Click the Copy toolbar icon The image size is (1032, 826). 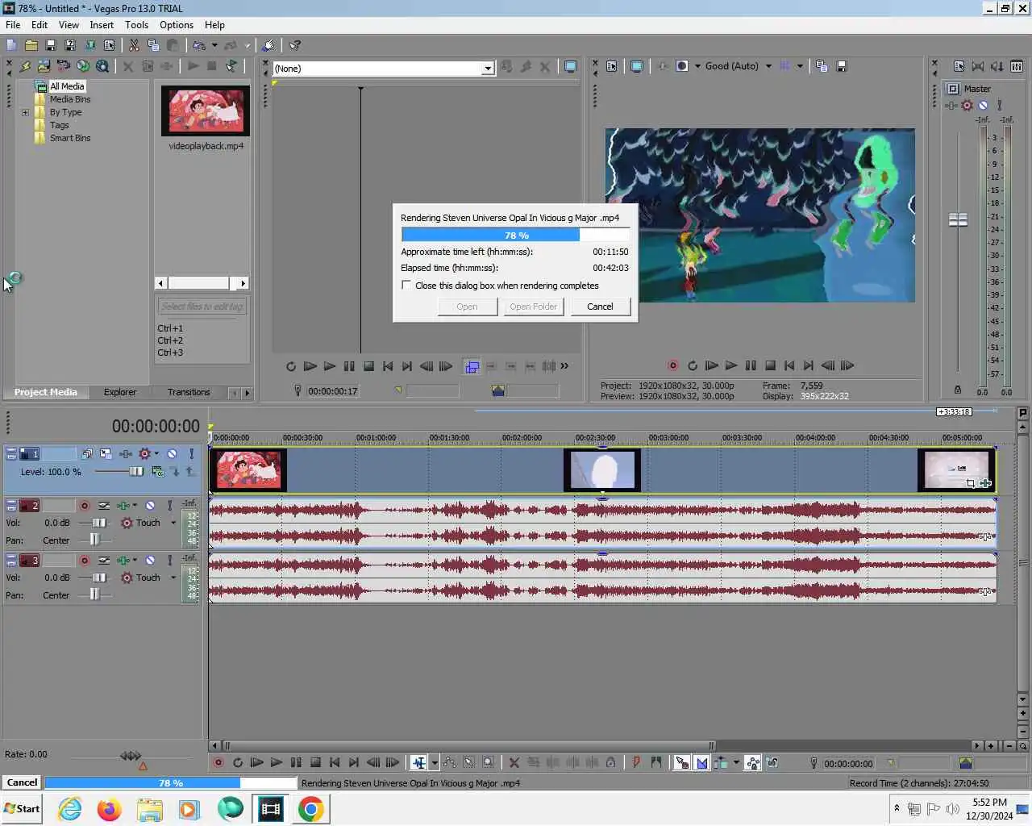point(153,45)
